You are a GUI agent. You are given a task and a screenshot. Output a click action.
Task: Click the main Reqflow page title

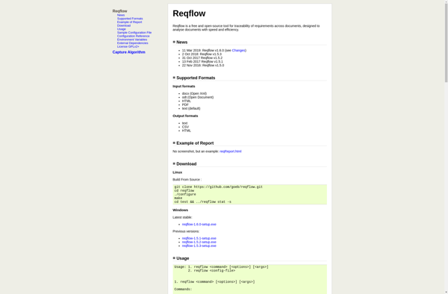click(x=189, y=13)
